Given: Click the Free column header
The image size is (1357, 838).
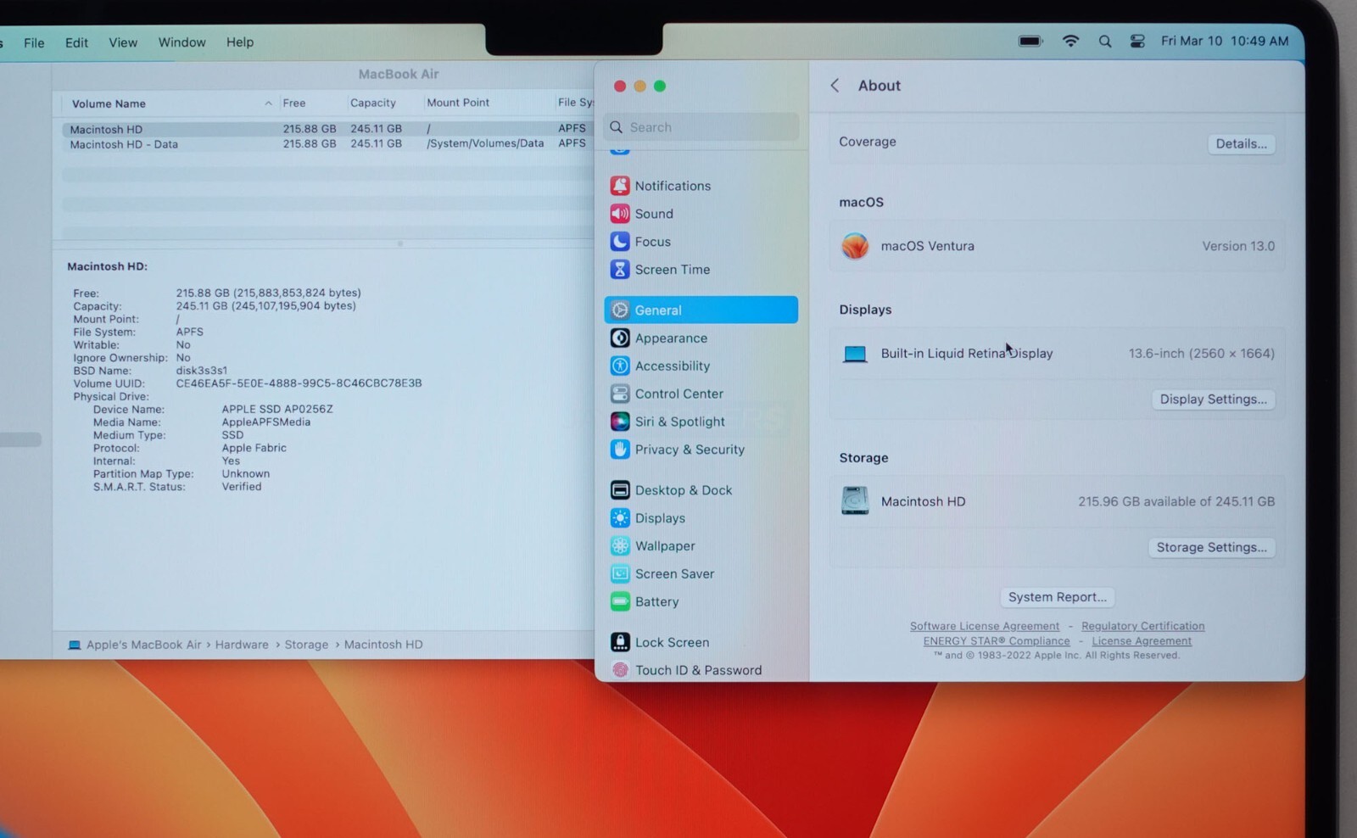Looking at the screenshot, I should tap(294, 103).
